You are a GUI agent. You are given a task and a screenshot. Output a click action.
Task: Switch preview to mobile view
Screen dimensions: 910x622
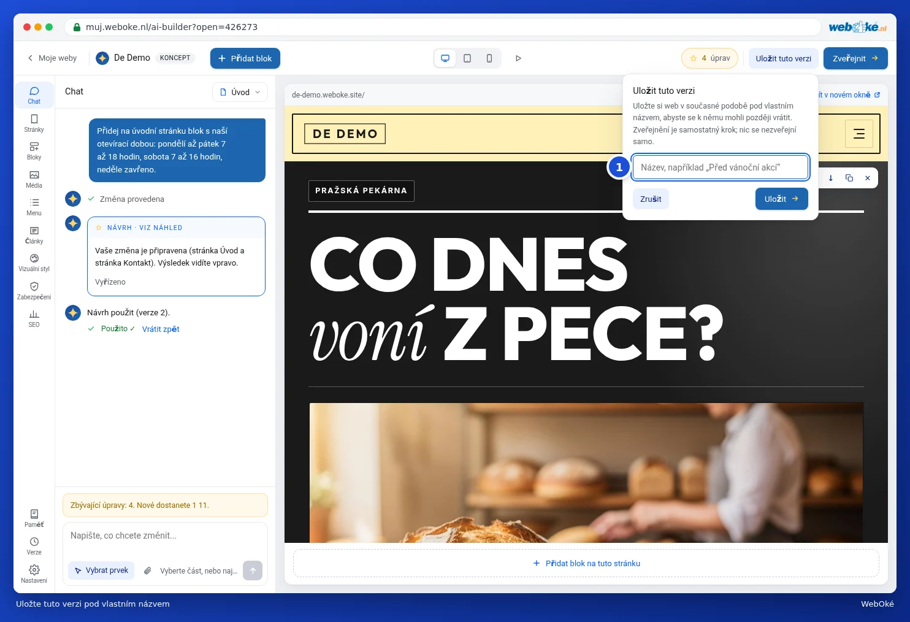(x=489, y=58)
